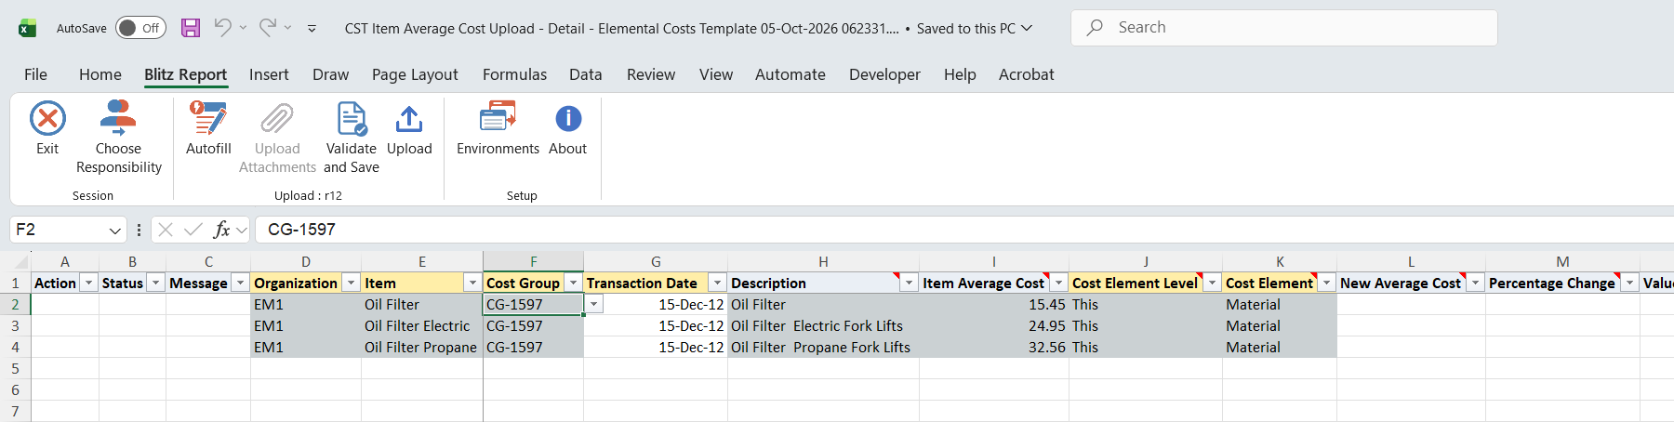
Task: Switch to the Formulas tab
Action: click(x=514, y=74)
